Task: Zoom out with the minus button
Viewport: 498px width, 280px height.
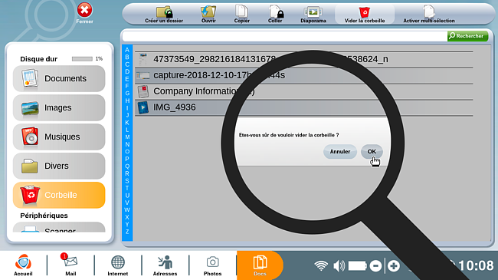Action: [375, 265]
